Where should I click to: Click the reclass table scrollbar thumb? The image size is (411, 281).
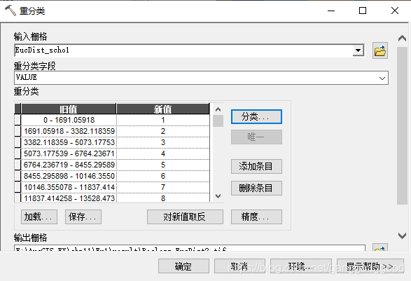[x=218, y=121]
